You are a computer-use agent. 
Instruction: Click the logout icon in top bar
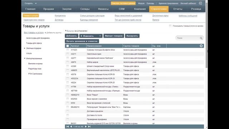tap(200, 3)
